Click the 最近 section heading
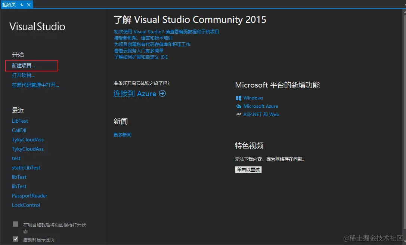406x245 pixels. coord(18,110)
